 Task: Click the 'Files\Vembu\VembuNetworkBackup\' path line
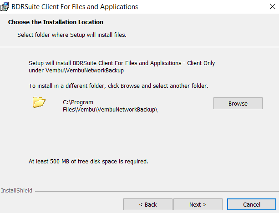pos(110,109)
